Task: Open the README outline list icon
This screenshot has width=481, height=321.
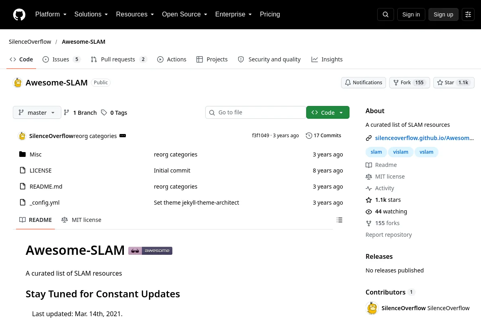Action: pos(340,220)
